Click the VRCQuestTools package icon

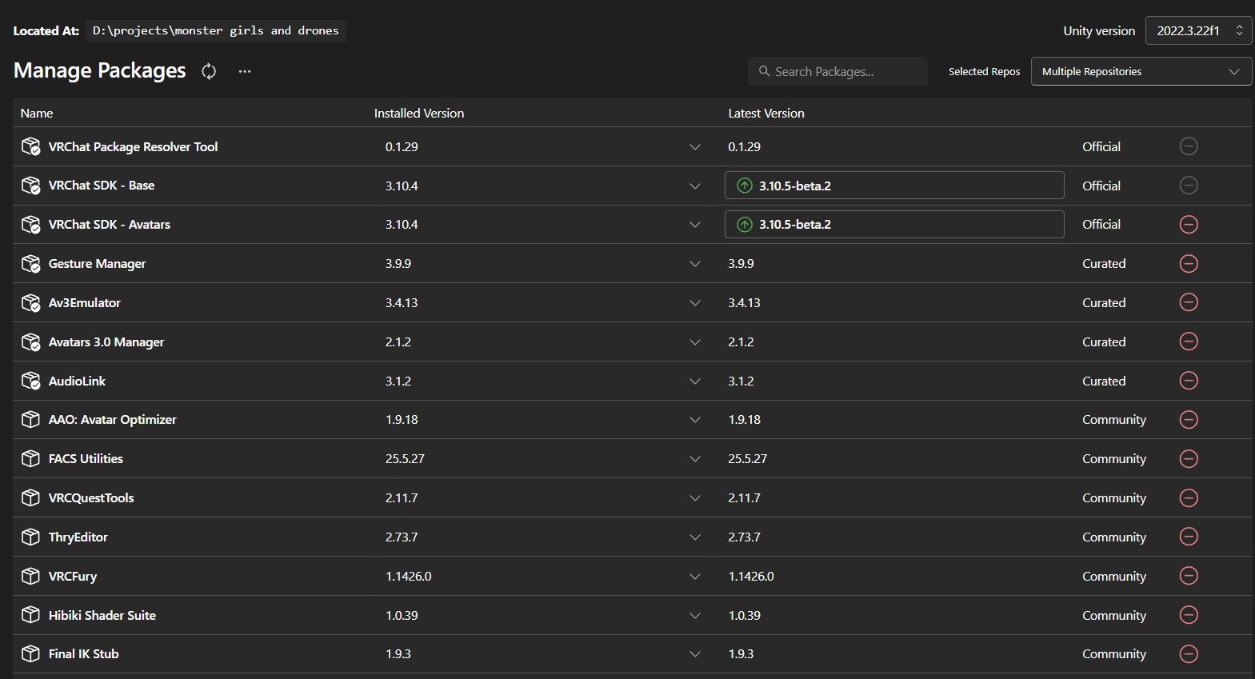[30, 498]
